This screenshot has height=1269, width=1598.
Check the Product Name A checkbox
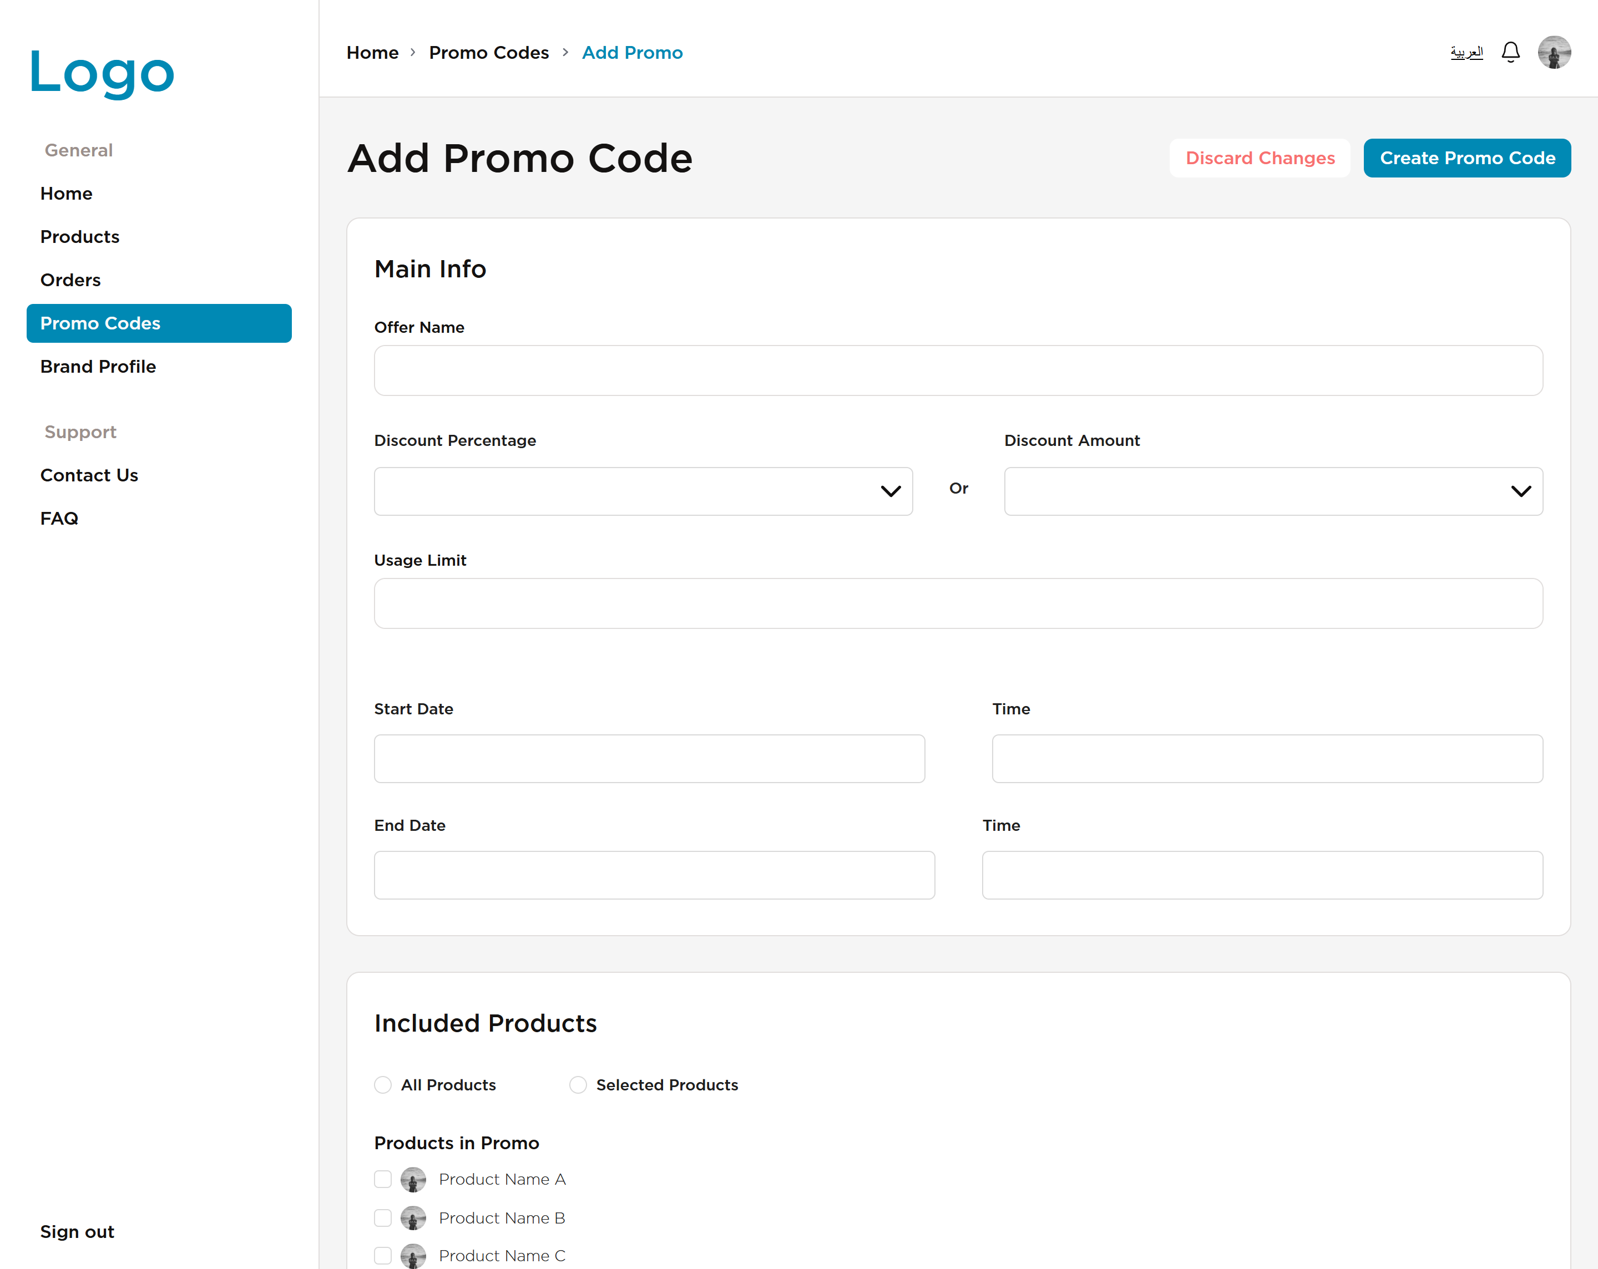382,1179
